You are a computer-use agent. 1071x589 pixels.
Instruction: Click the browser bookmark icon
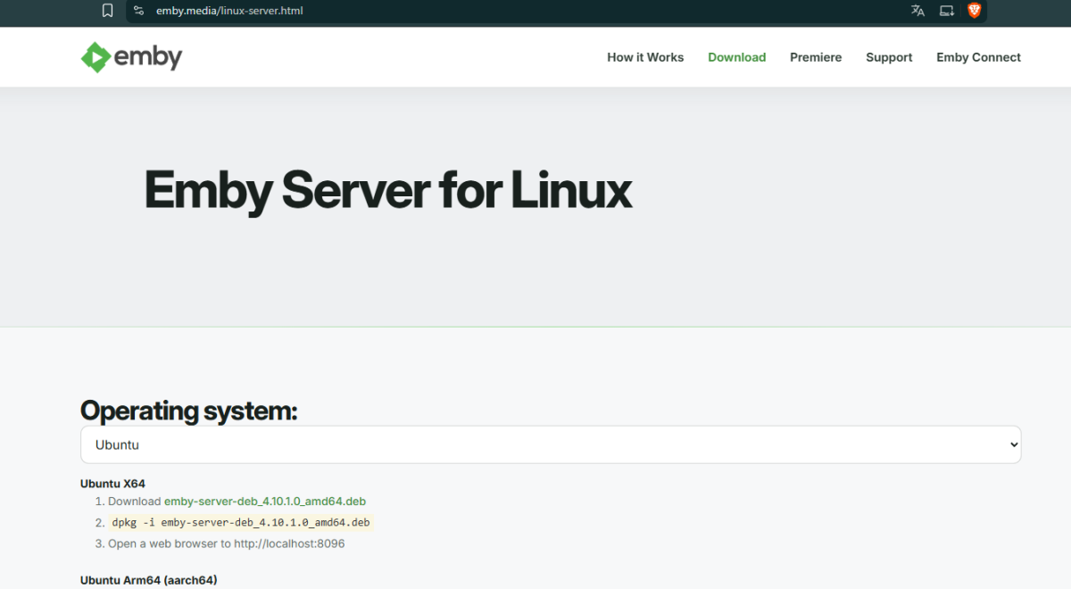[107, 11]
